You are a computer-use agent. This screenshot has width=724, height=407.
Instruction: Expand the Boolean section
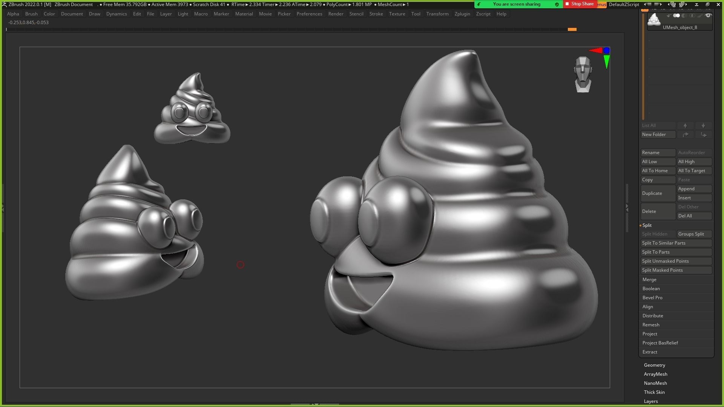point(651,289)
